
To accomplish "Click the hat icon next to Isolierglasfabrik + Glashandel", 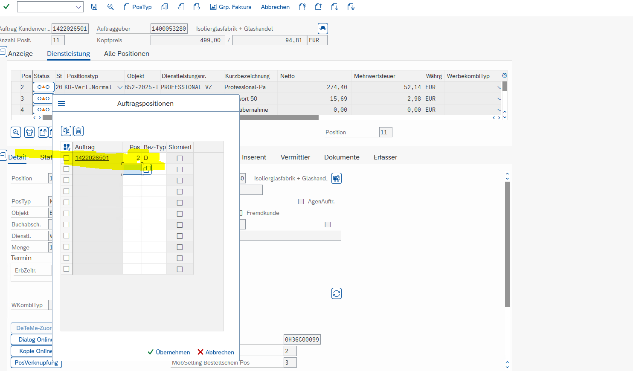I will point(323,29).
